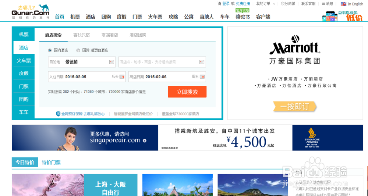
Task: Click the 免费注册 link
Action: pyautogui.click(x=243, y=4)
